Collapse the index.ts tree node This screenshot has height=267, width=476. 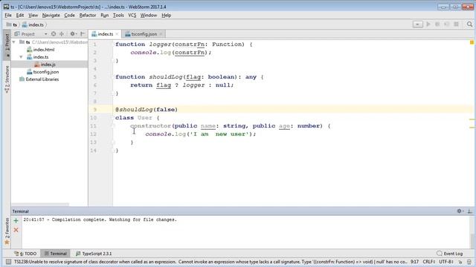click(21, 57)
